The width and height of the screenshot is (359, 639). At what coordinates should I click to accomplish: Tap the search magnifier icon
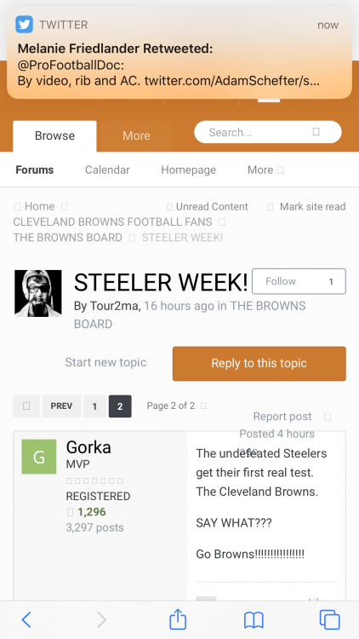[316, 132]
